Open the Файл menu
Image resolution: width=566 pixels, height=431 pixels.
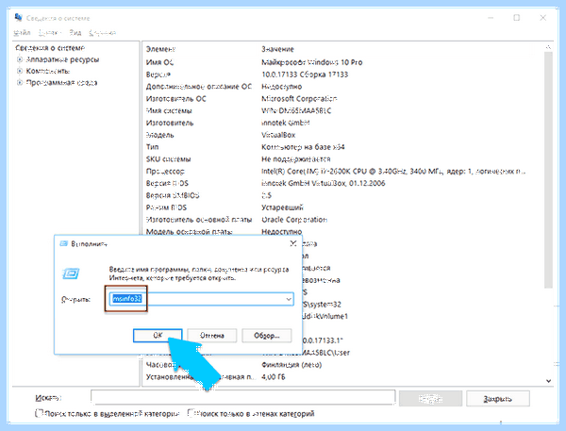(x=22, y=33)
